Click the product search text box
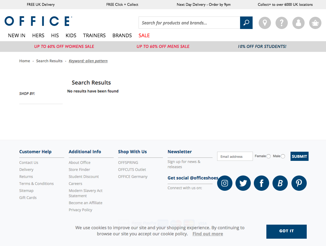 point(189,23)
